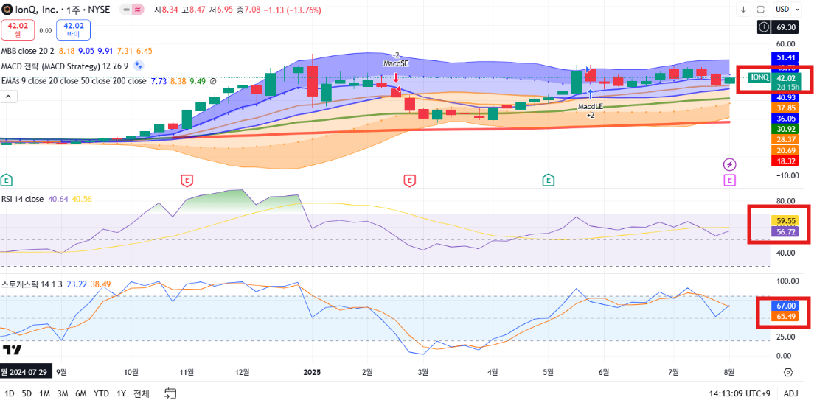Click the arrows icon beside MACD Strategy
814x400 pixels.
click(x=139, y=66)
